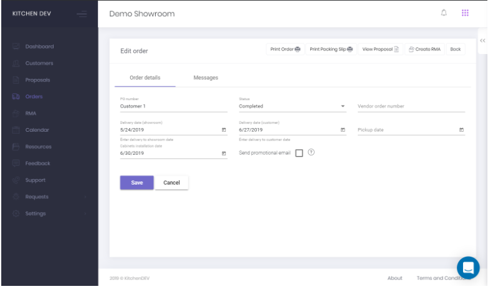Screen dimensions: 488x289
Task: Click the Feedback sidebar icon
Action: [x=16, y=163]
